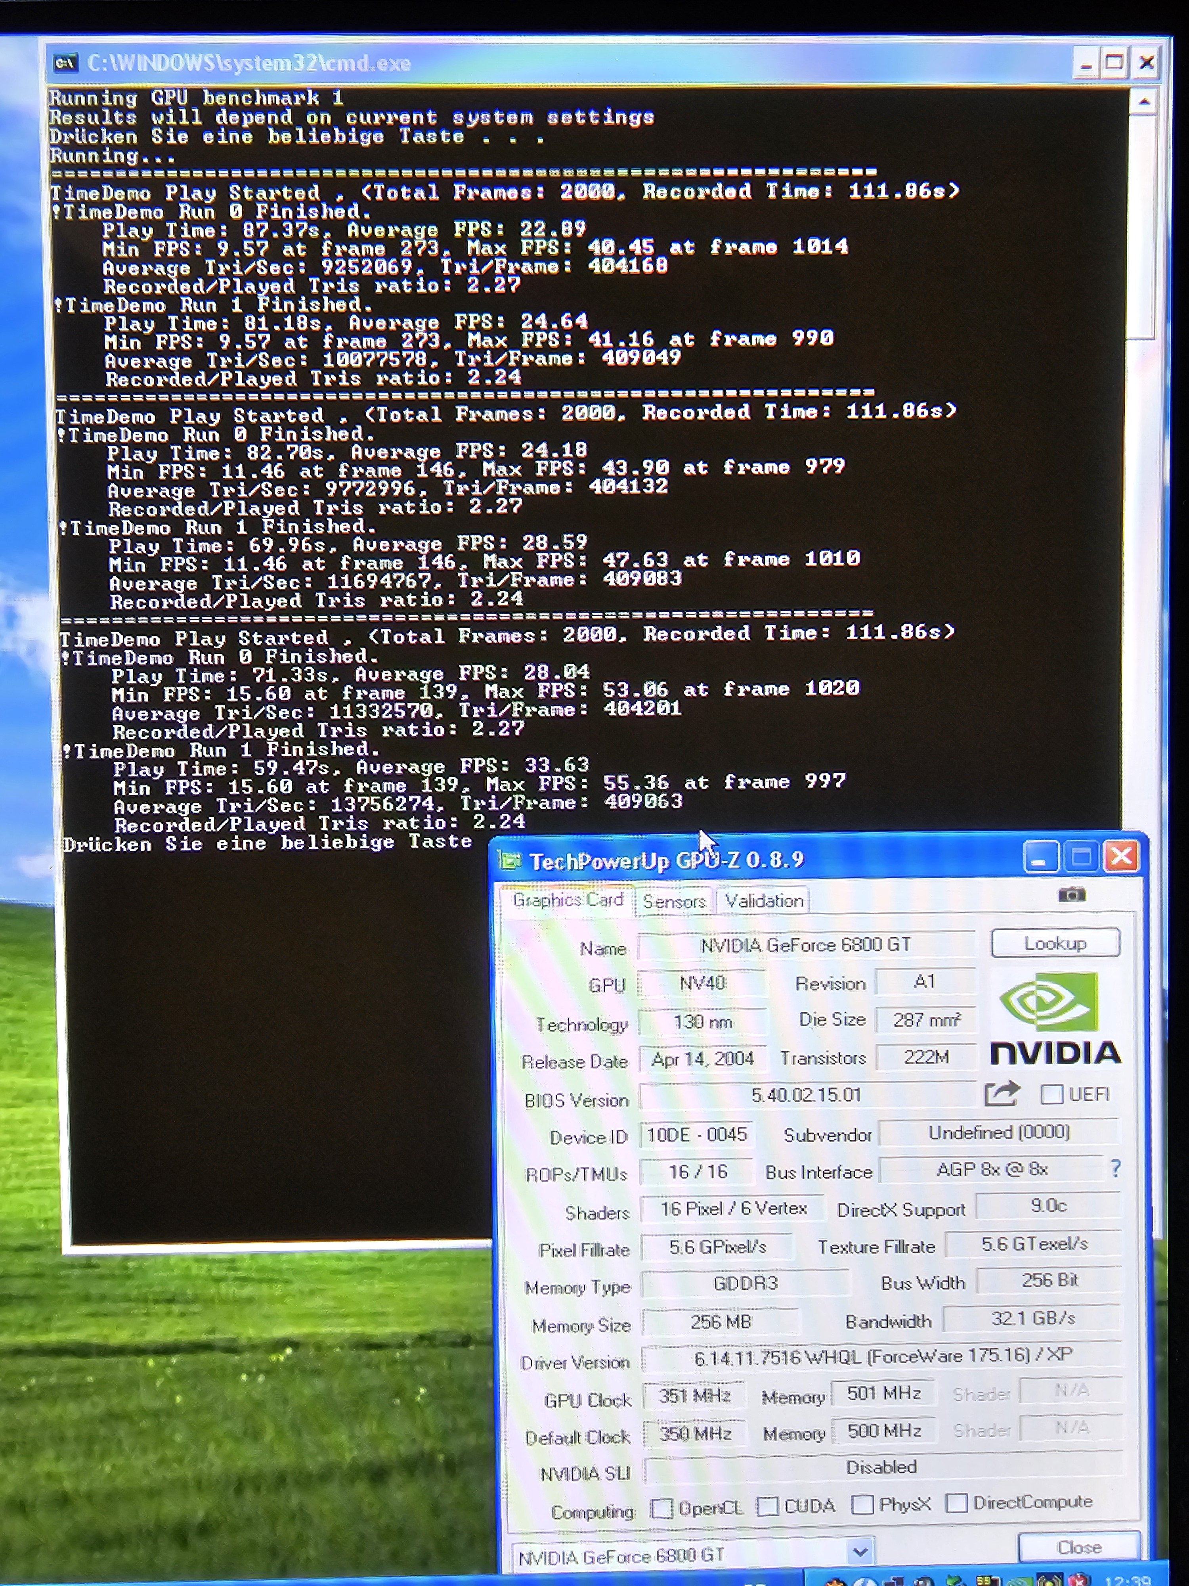Click the GPU-Z title bar icon
Image resolution: width=1189 pixels, height=1586 pixels.
point(510,860)
